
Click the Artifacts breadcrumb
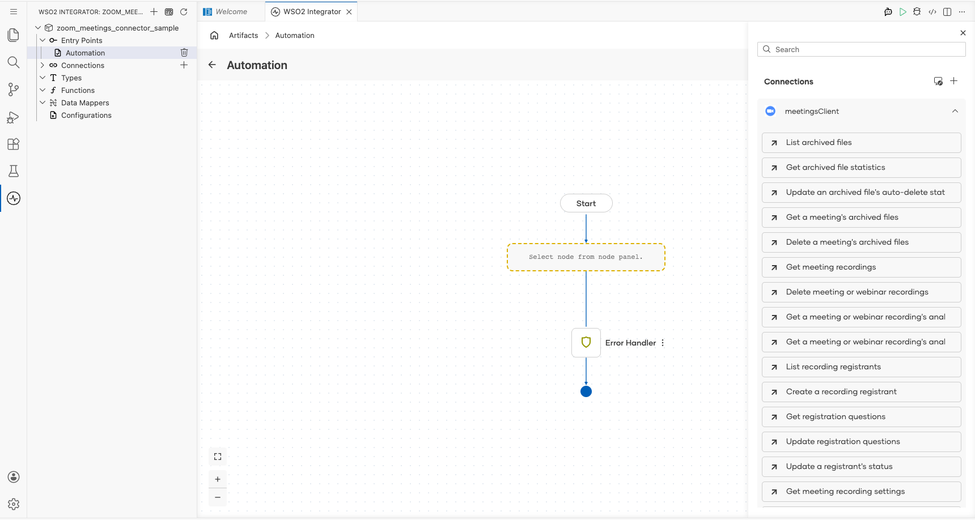tap(243, 35)
